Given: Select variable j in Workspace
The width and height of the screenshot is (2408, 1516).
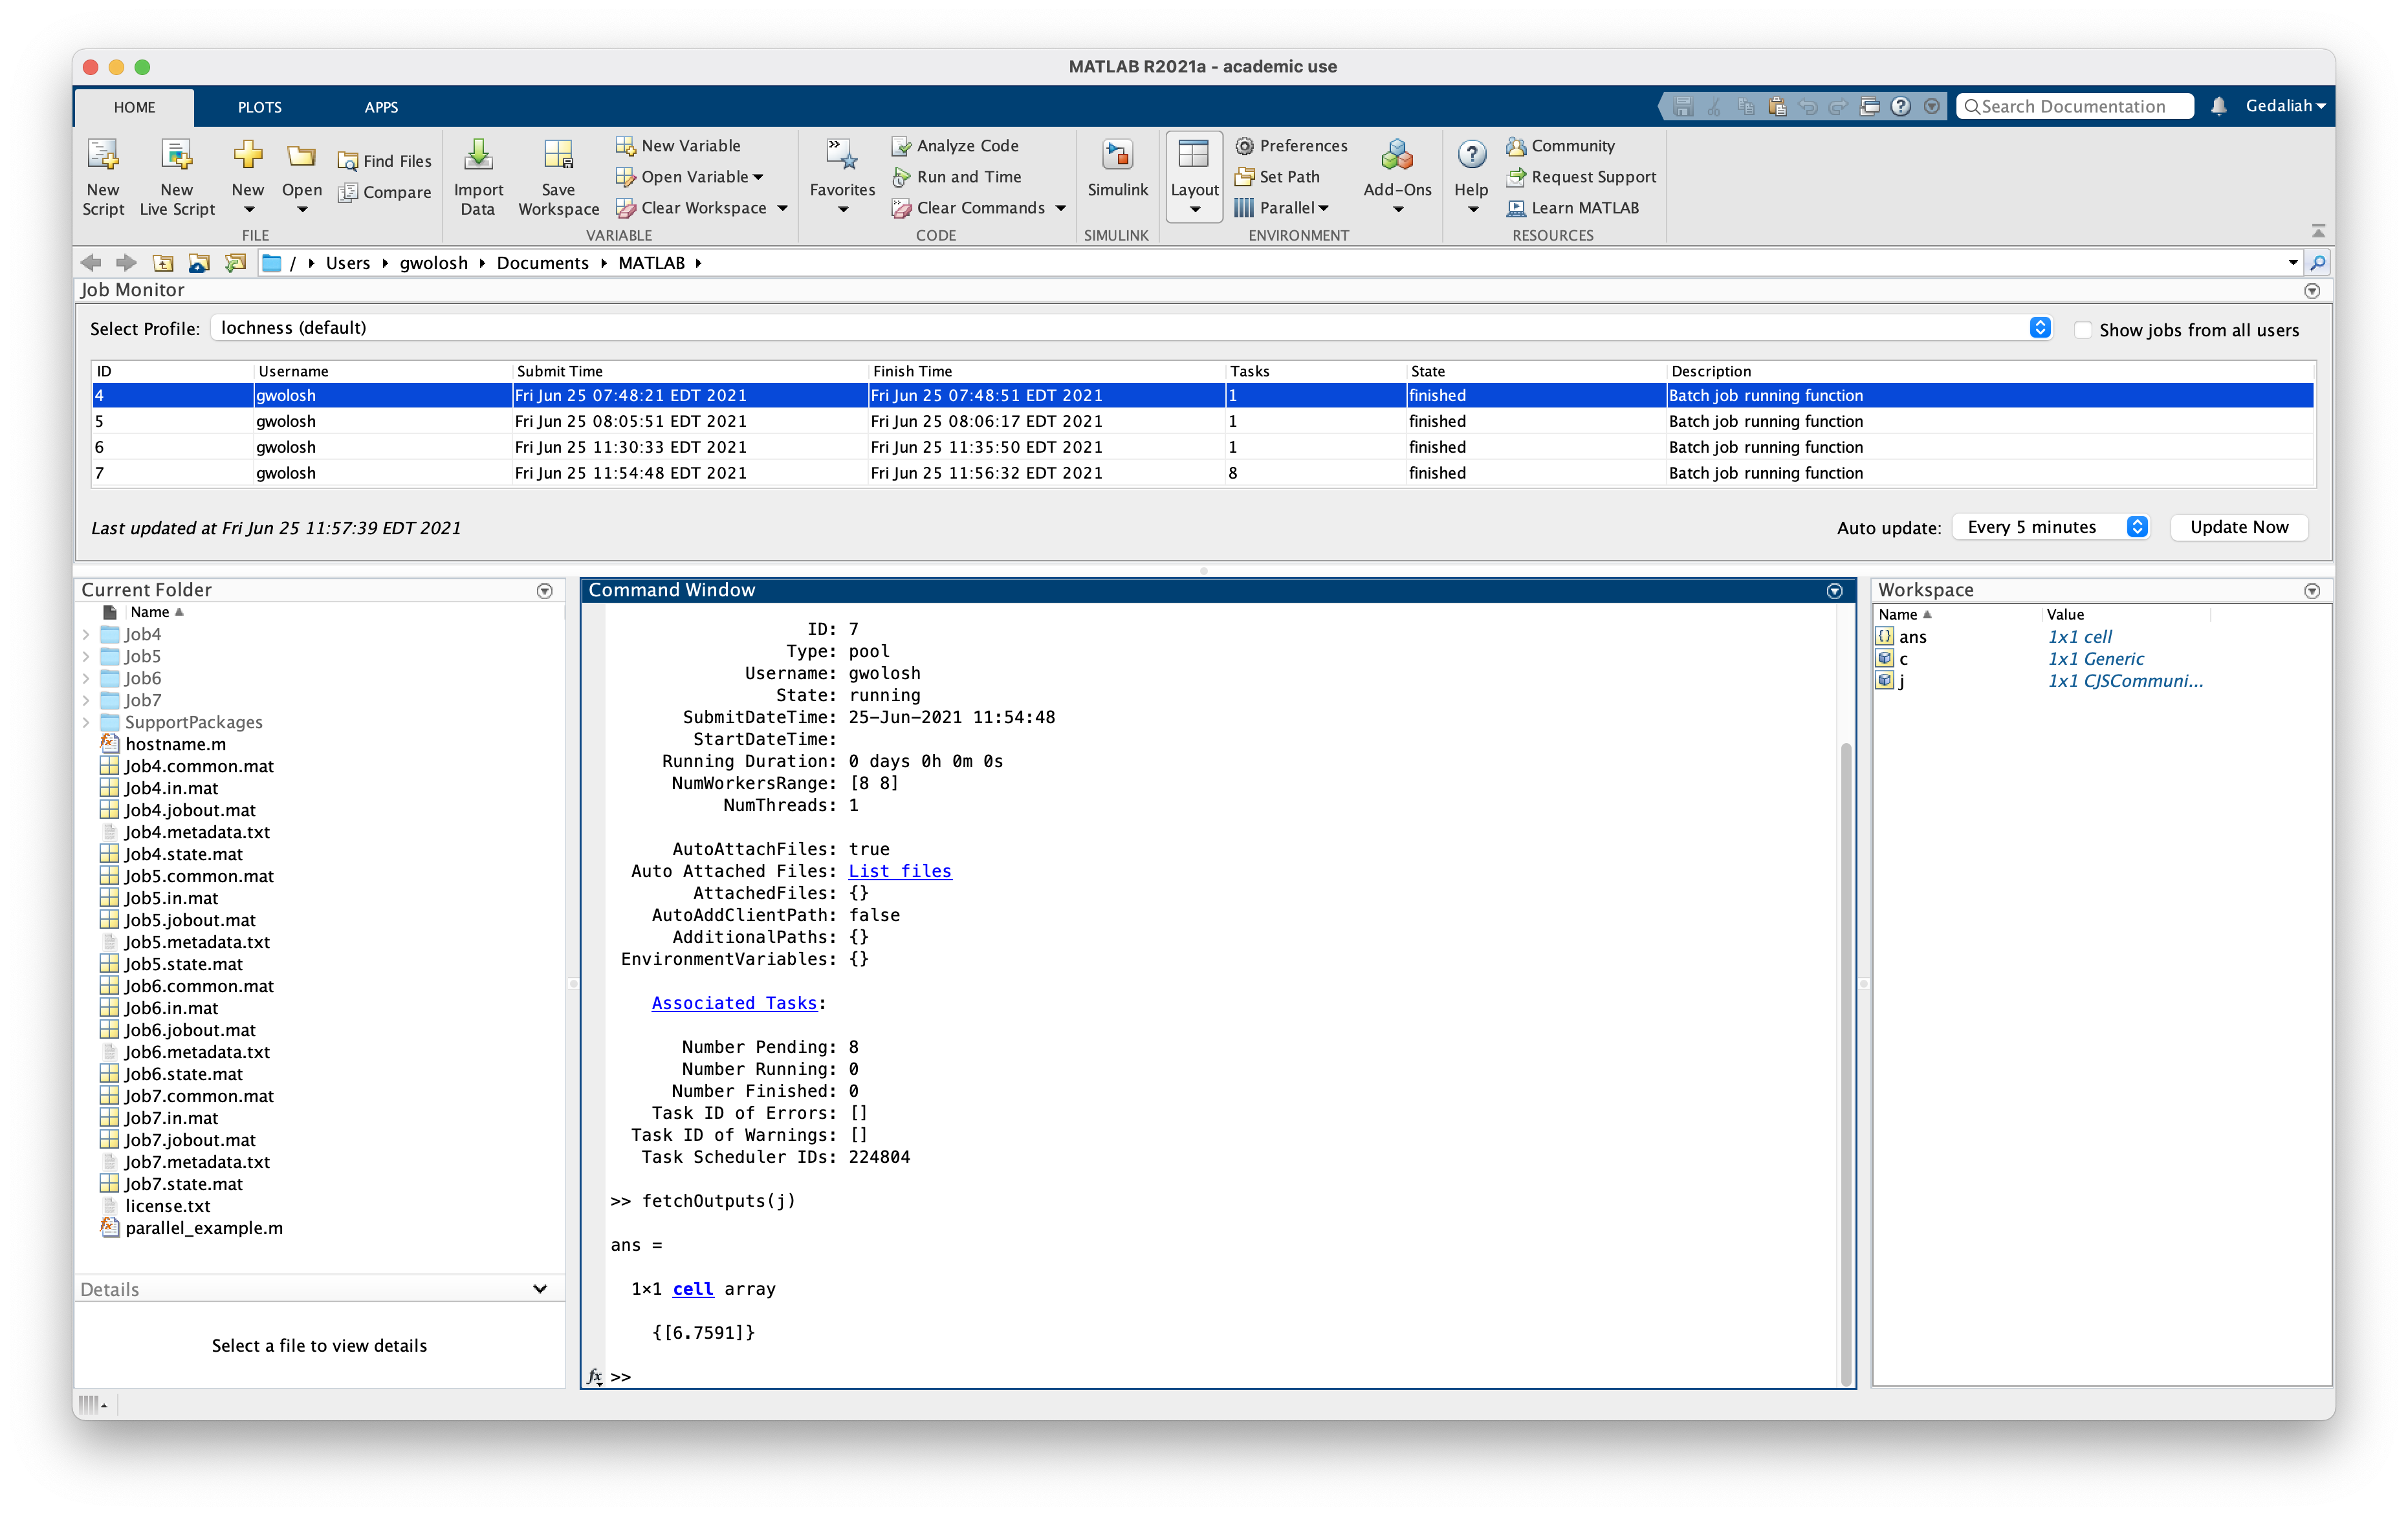Looking at the screenshot, I should coord(1901,681).
